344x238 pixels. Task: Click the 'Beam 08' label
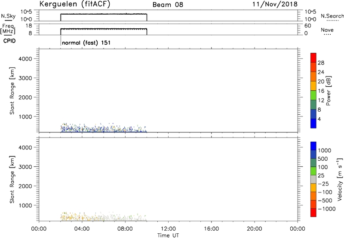(x=168, y=5)
